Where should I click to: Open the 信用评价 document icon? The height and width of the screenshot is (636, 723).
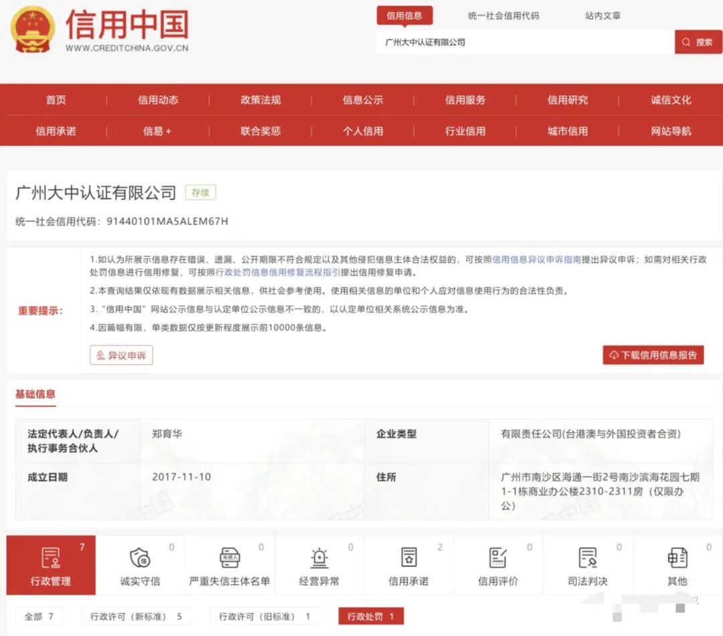pyautogui.click(x=499, y=559)
